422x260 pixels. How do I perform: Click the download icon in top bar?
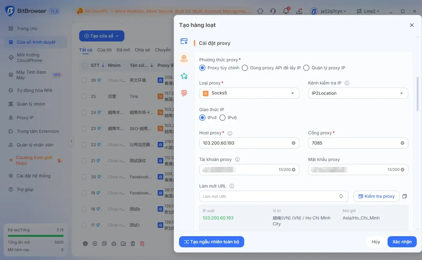(299, 11)
